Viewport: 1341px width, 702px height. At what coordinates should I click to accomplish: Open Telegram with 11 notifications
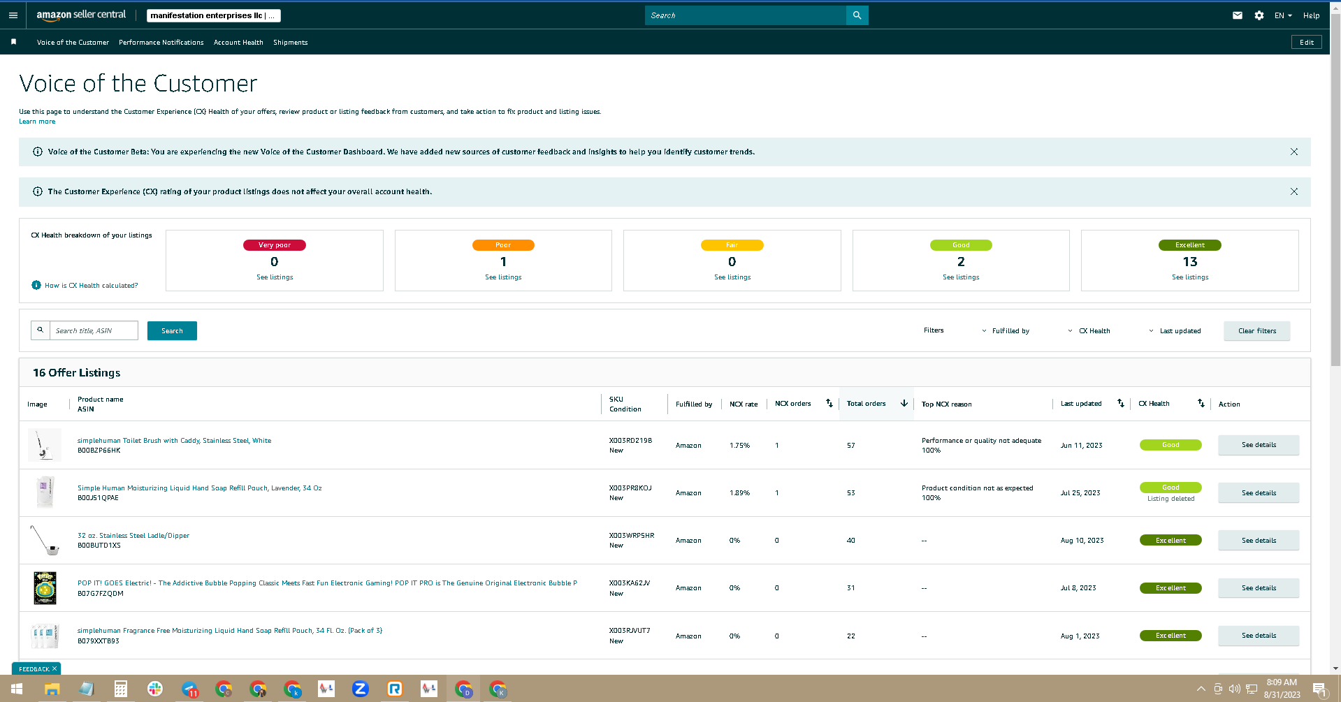point(189,689)
